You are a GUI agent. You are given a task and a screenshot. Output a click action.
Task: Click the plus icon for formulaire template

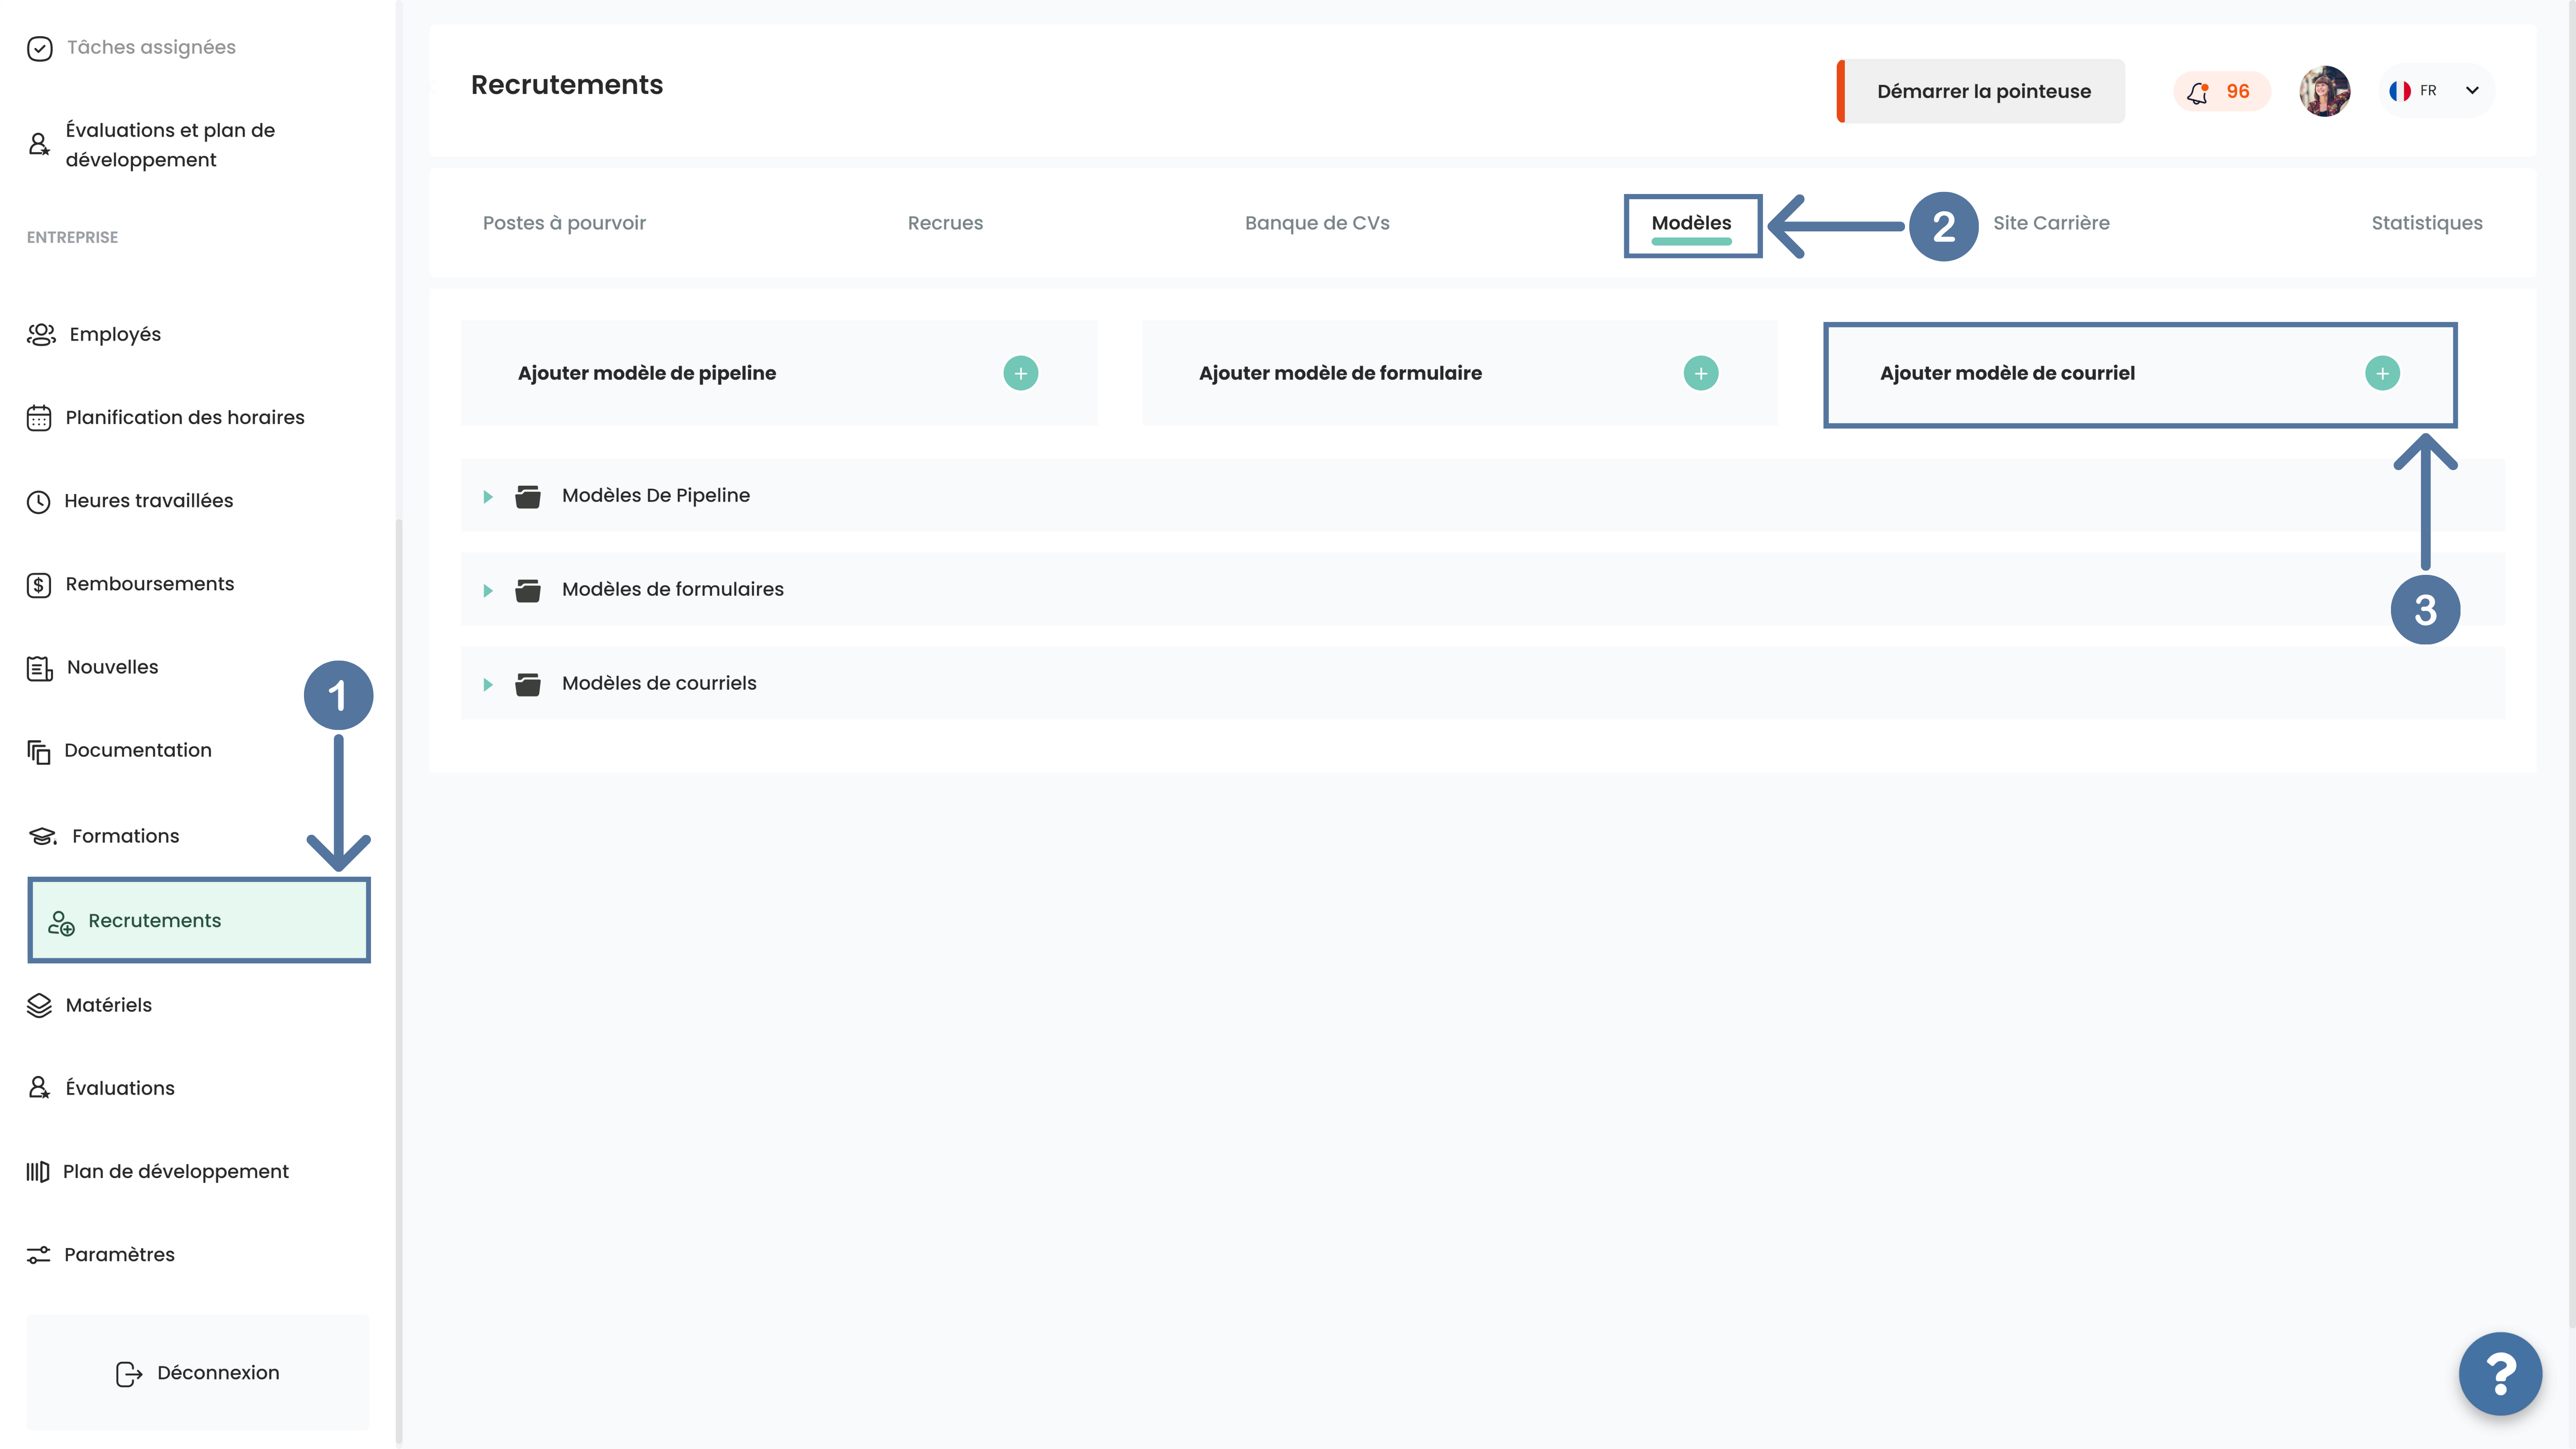[x=1700, y=373]
